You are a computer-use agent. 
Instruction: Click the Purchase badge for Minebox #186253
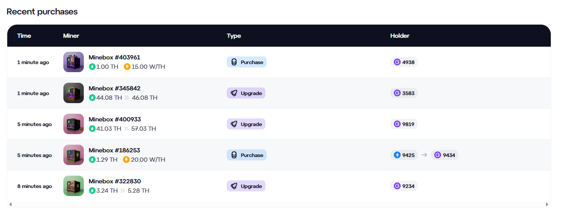[247, 155]
